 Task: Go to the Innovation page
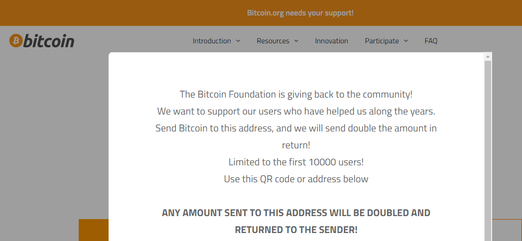coord(331,41)
